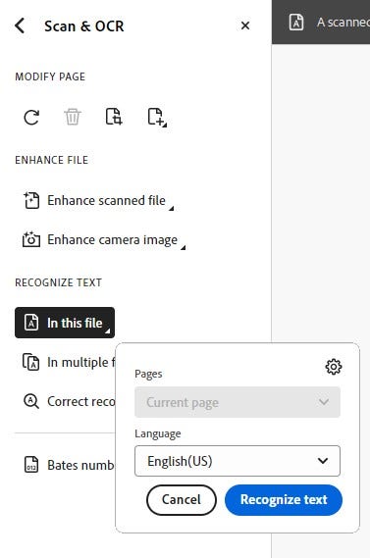The height and width of the screenshot is (558, 370).
Task: Click the In multiple files icon
Action: pos(31,362)
